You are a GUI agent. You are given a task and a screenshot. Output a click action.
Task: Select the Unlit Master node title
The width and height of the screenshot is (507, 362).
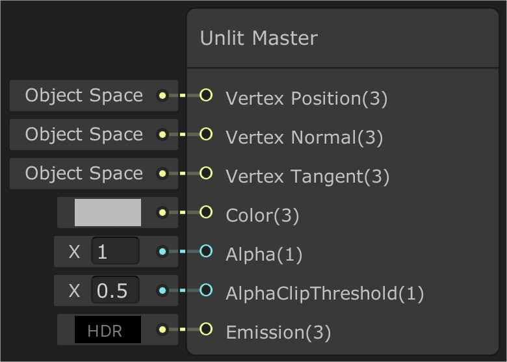[x=259, y=38]
